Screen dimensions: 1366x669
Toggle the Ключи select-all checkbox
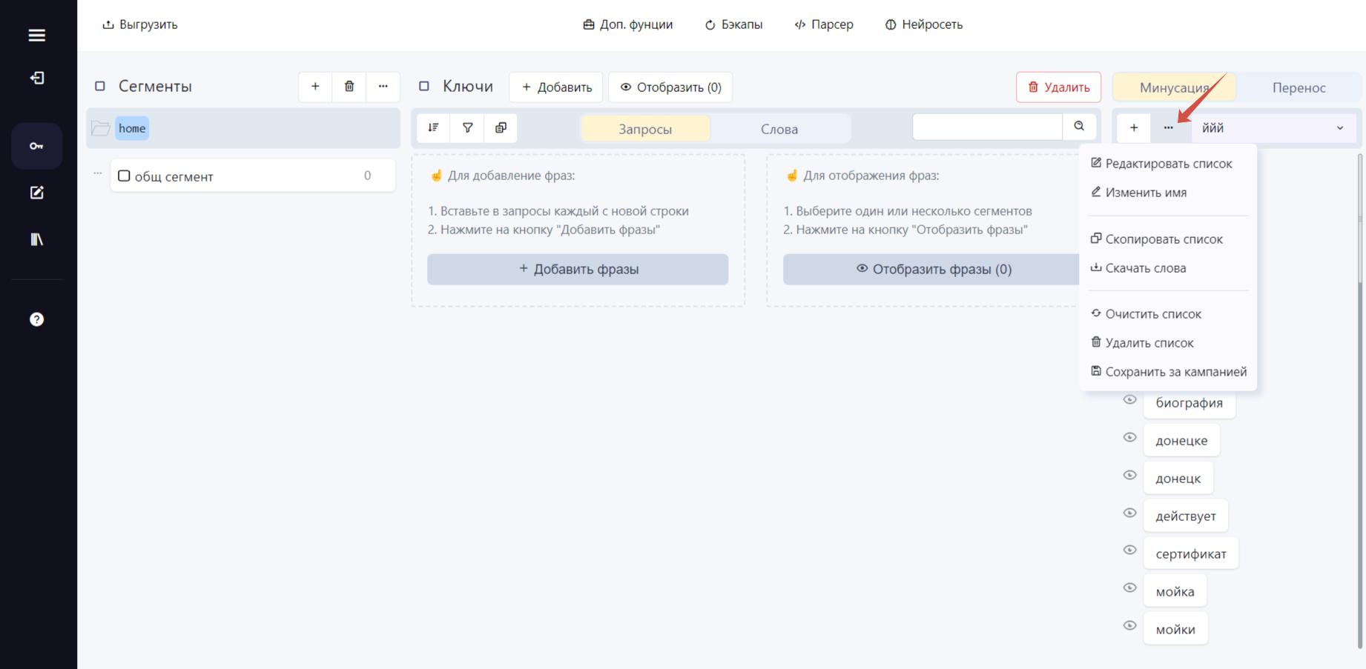click(424, 86)
